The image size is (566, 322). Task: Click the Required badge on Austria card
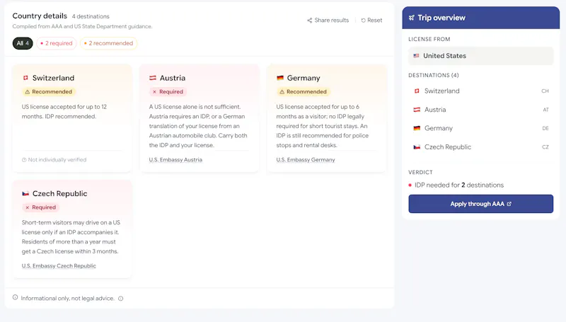pyautogui.click(x=168, y=92)
